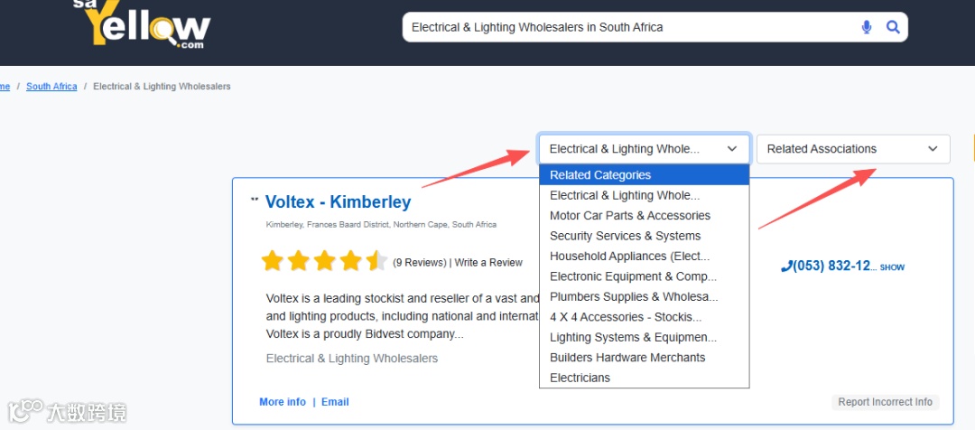Choose Security Services & Systems from list
This screenshot has height=430, width=975.
(x=625, y=236)
